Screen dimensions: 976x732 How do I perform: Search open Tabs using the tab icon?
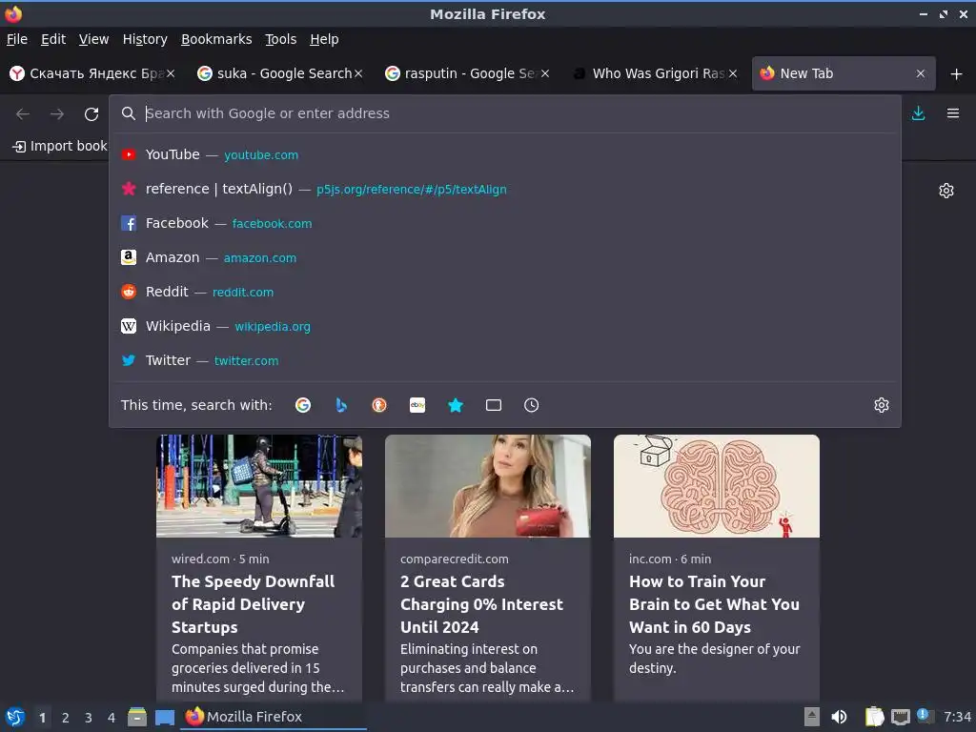point(494,405)
